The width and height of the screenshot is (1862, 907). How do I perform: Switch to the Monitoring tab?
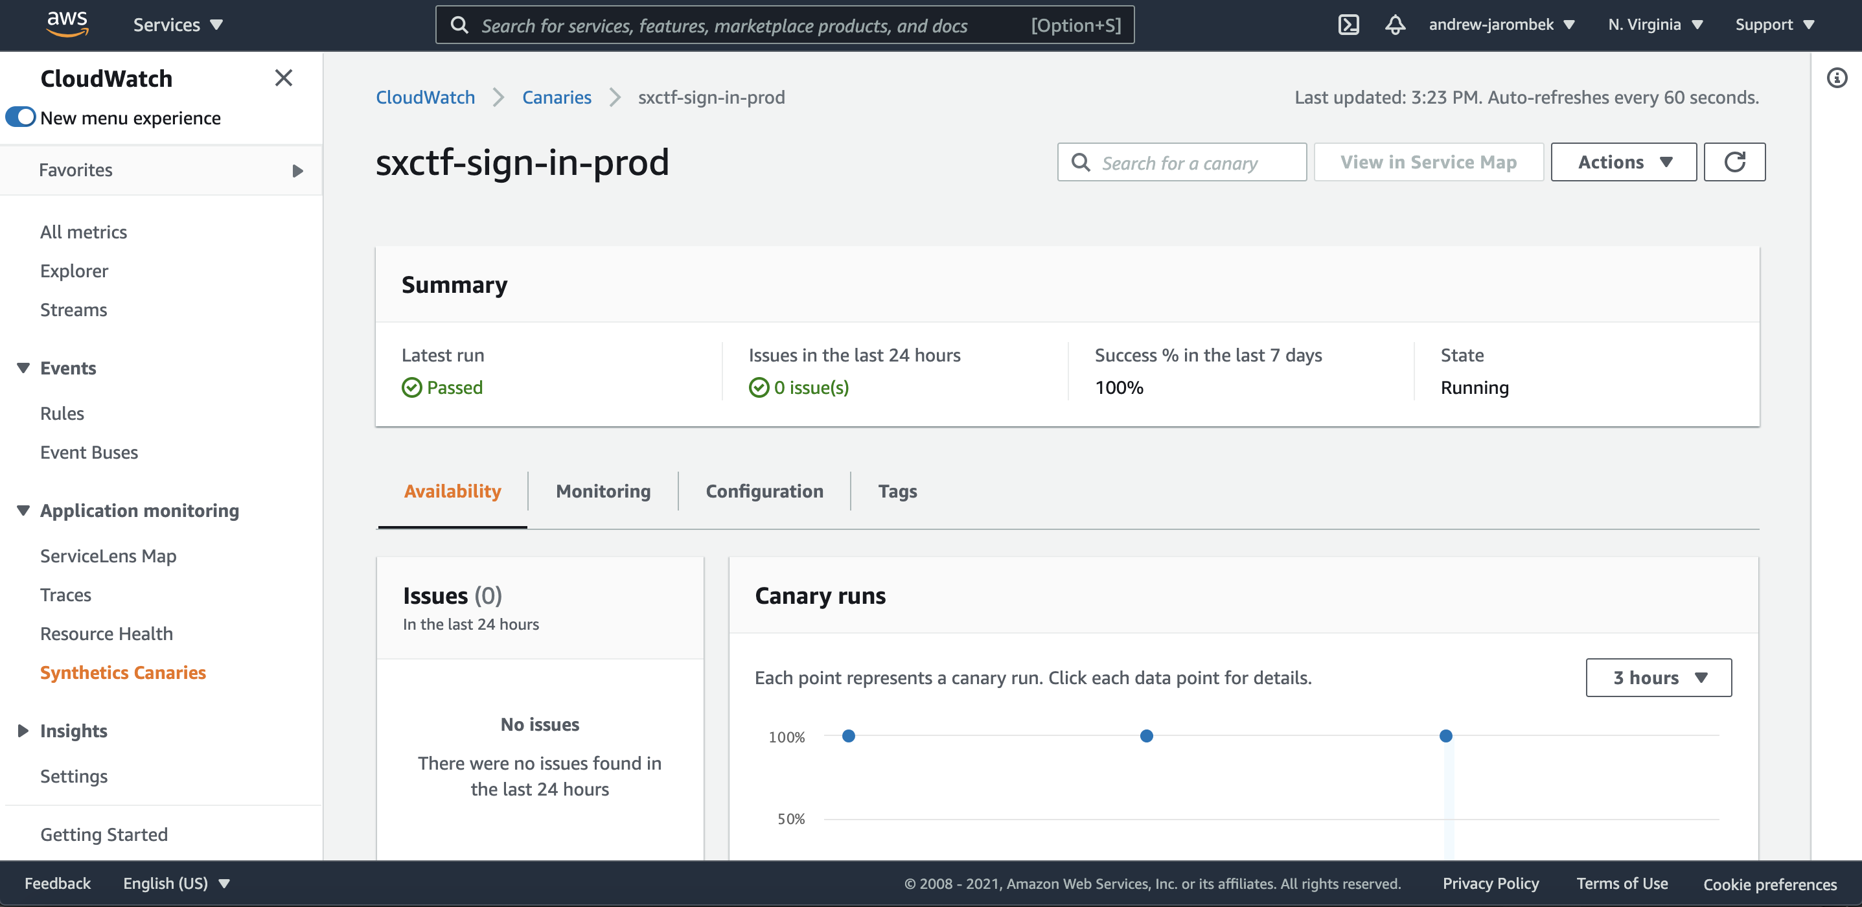coord(603,492)
